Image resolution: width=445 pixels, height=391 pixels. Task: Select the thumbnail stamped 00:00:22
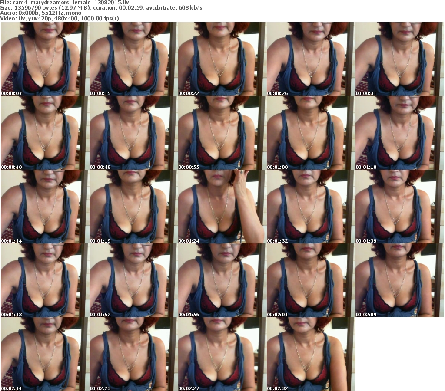(222, 59)
